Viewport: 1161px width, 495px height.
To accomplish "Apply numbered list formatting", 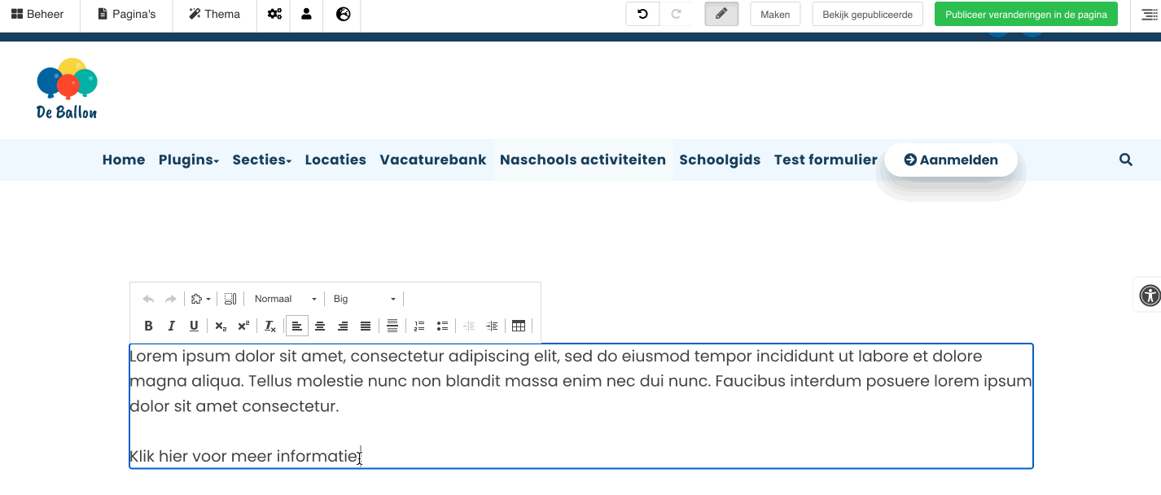I will pos(418,326).
